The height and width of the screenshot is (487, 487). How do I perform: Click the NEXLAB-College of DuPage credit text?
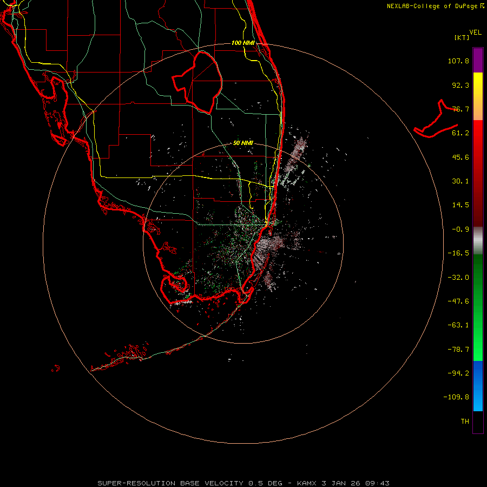435,6
